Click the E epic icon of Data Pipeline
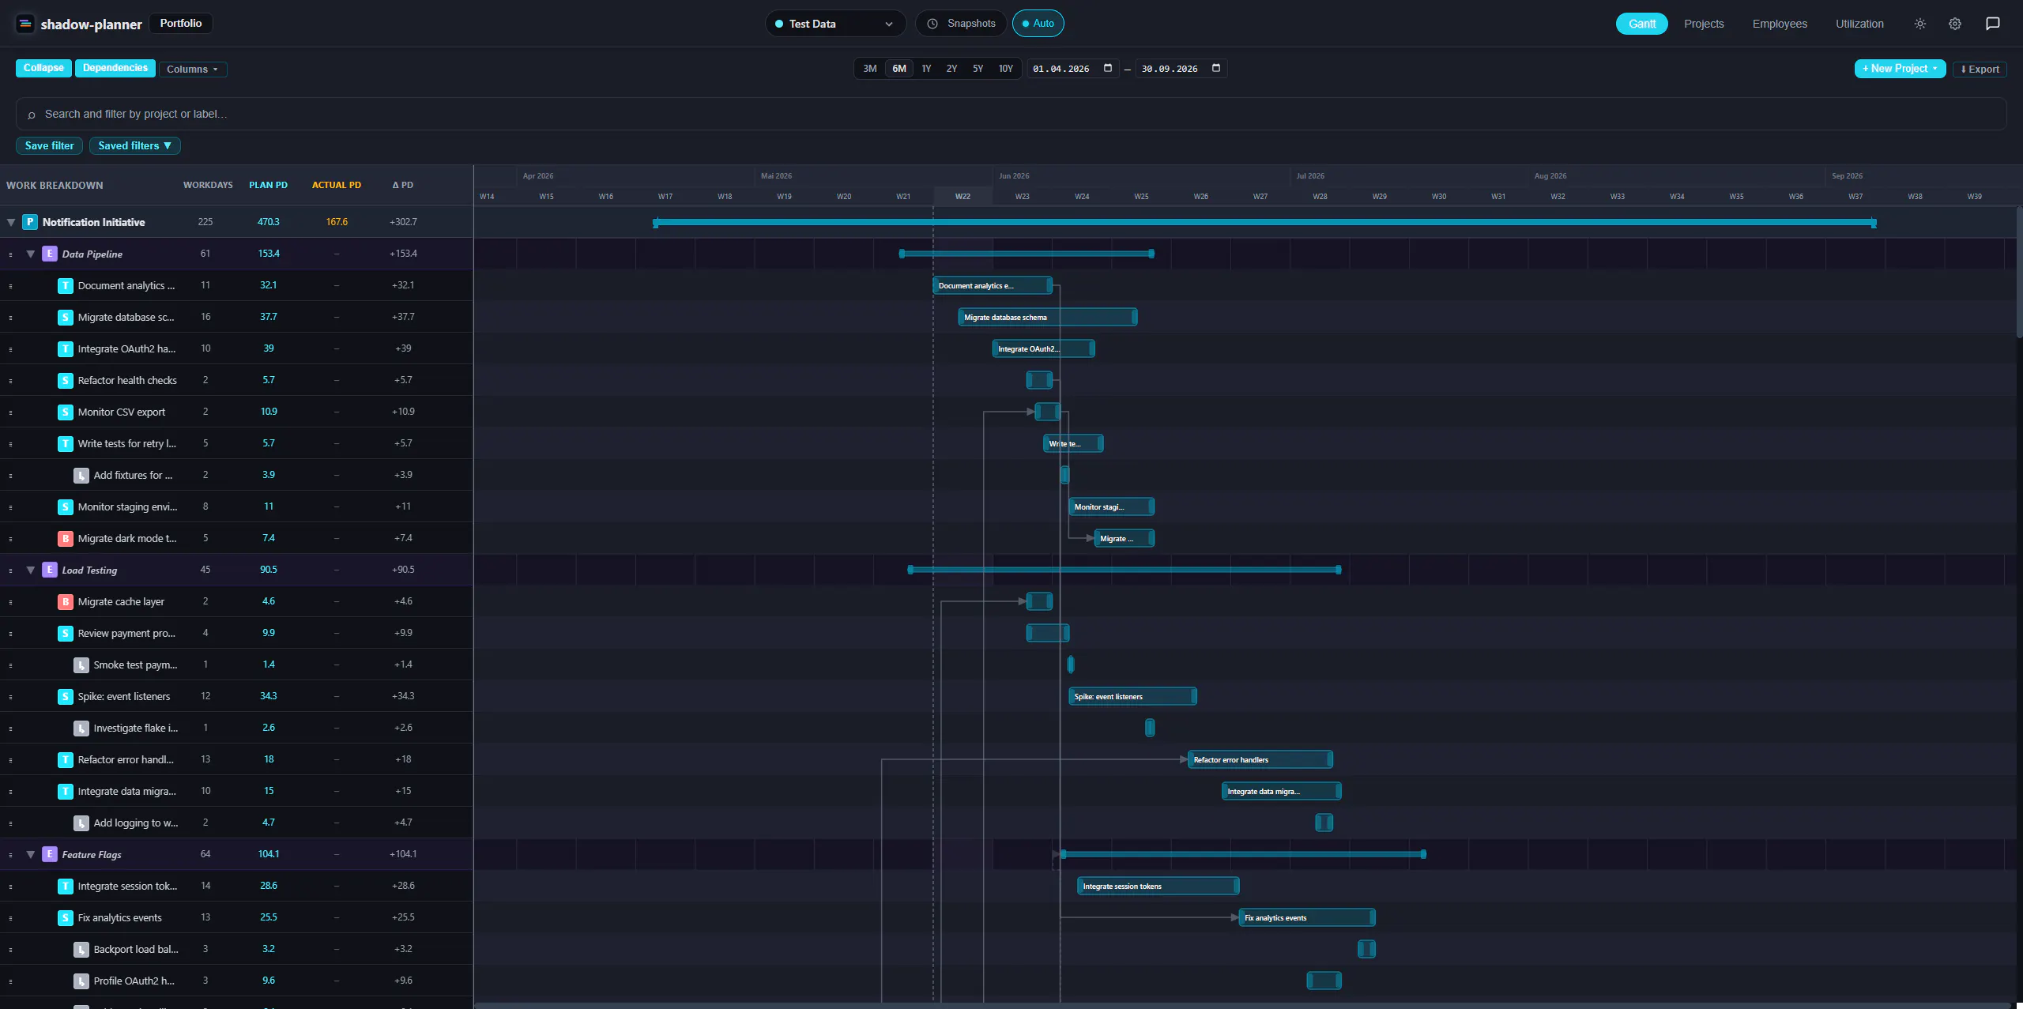This screenshot has height=1009, width=2023. [50, 254]
